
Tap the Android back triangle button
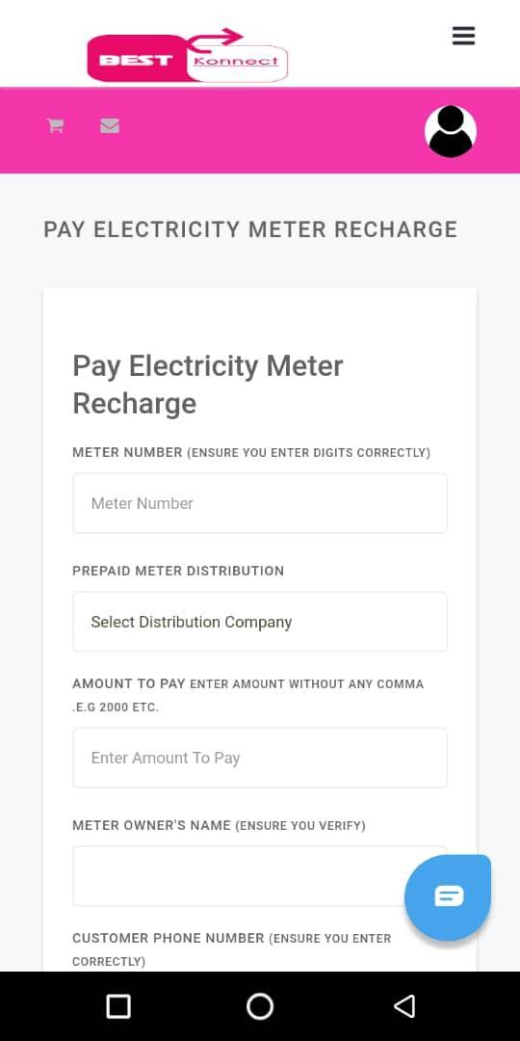403,1005
